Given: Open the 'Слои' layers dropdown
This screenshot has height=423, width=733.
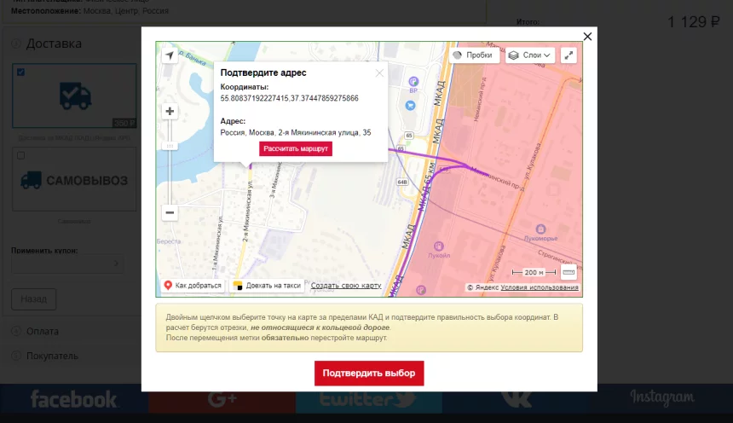Looking at the screenshot, I should pos(530,55).
